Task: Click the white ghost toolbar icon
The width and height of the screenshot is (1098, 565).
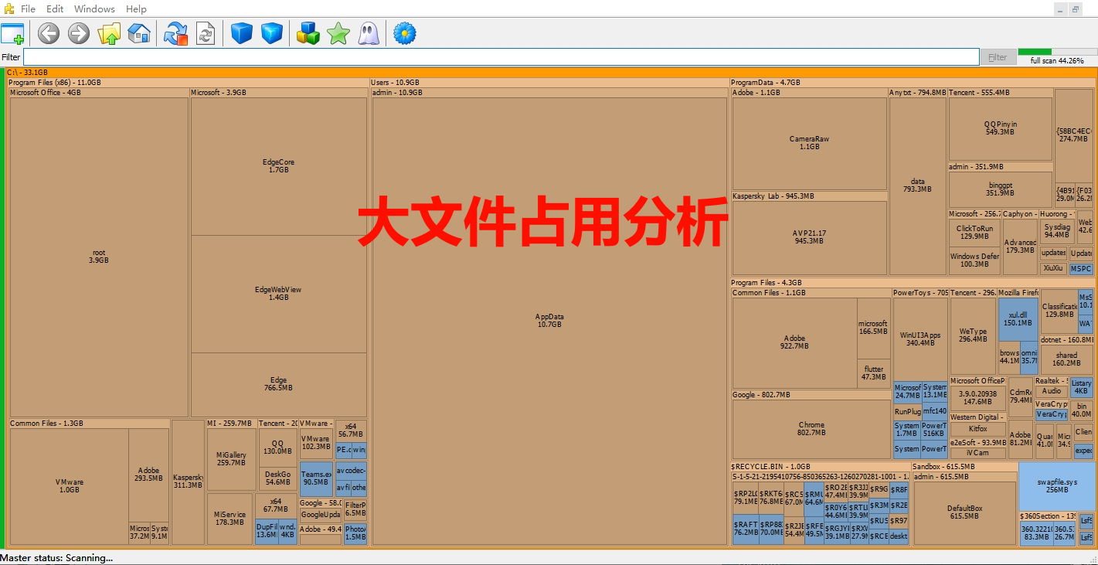Action: (x=369, y=33)
